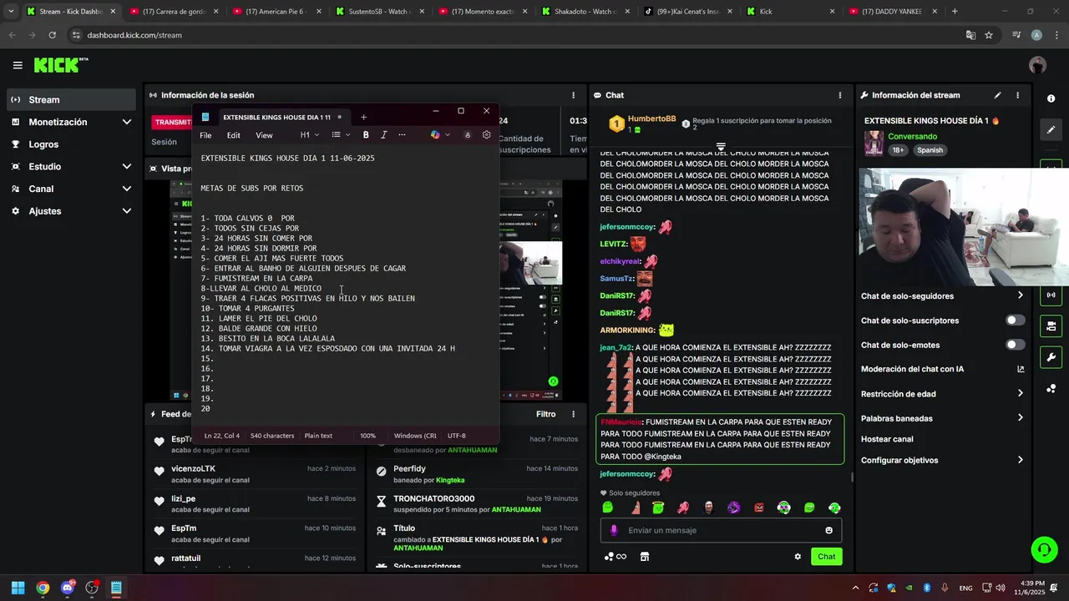Translate page icon in address bar

[970, 35]
